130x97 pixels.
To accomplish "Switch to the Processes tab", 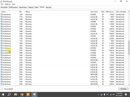I will pos(4,7).
